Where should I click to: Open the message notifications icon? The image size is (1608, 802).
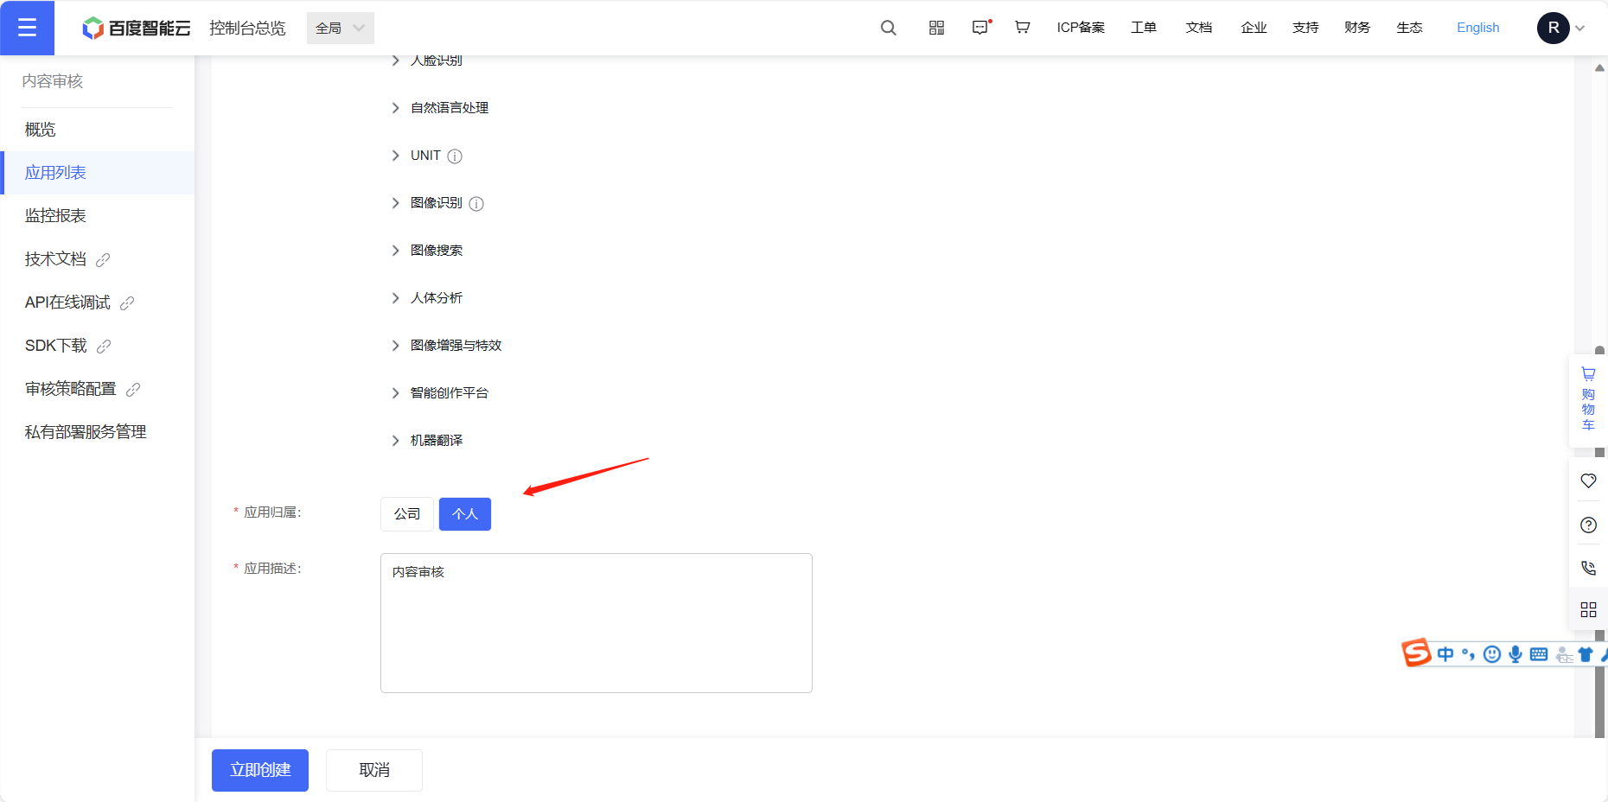pyautogui.click(x=980, y=28)
